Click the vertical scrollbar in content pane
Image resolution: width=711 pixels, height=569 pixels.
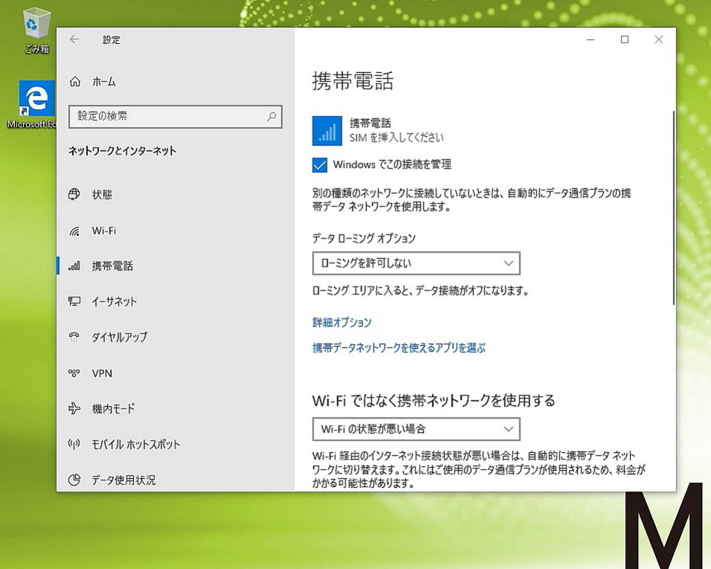tap(672, 207)
